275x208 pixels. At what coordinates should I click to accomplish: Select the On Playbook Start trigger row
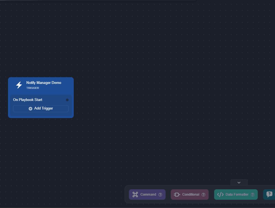click(x=41, y=100)
